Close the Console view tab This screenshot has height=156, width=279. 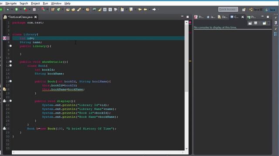coord(243,17)
